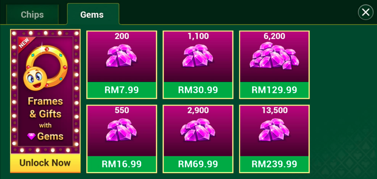
Task: Buy the RM16.99 gem pack
Action: (x=122, y=164)
